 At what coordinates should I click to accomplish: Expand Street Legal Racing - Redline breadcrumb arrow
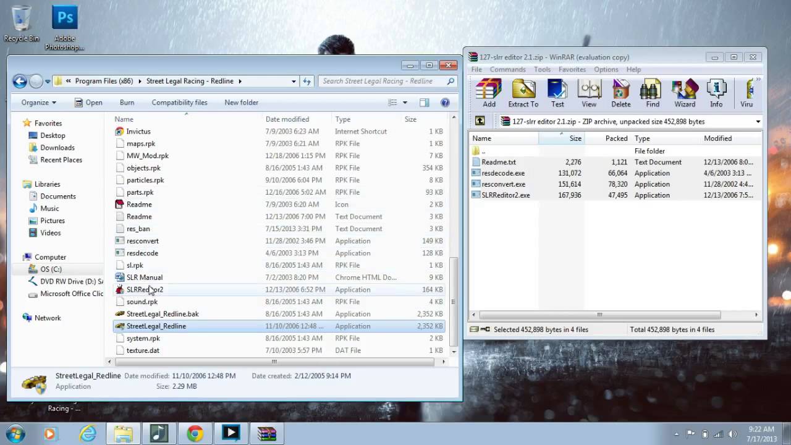tap(240, 81)
